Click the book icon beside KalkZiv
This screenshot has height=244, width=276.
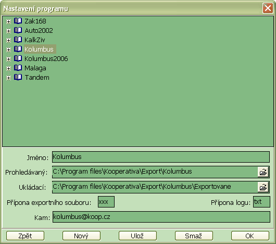(x=18, y=40)
